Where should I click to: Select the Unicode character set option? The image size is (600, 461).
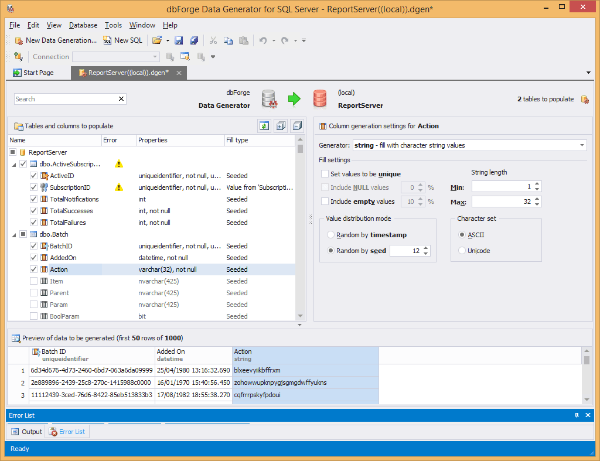tap(462, 251)
